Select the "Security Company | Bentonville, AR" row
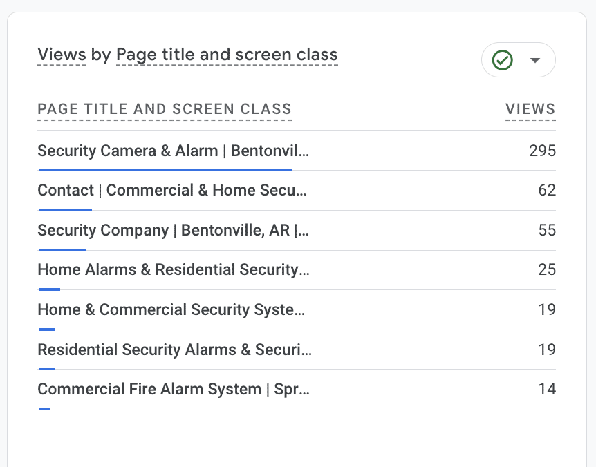Screen dimensions: 596x467 173,230
